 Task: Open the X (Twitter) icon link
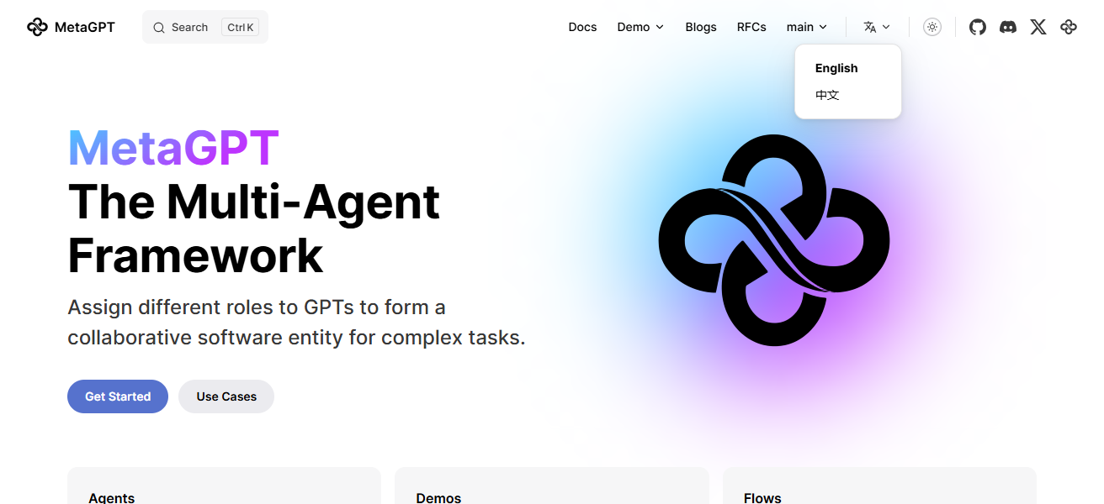1038,27
